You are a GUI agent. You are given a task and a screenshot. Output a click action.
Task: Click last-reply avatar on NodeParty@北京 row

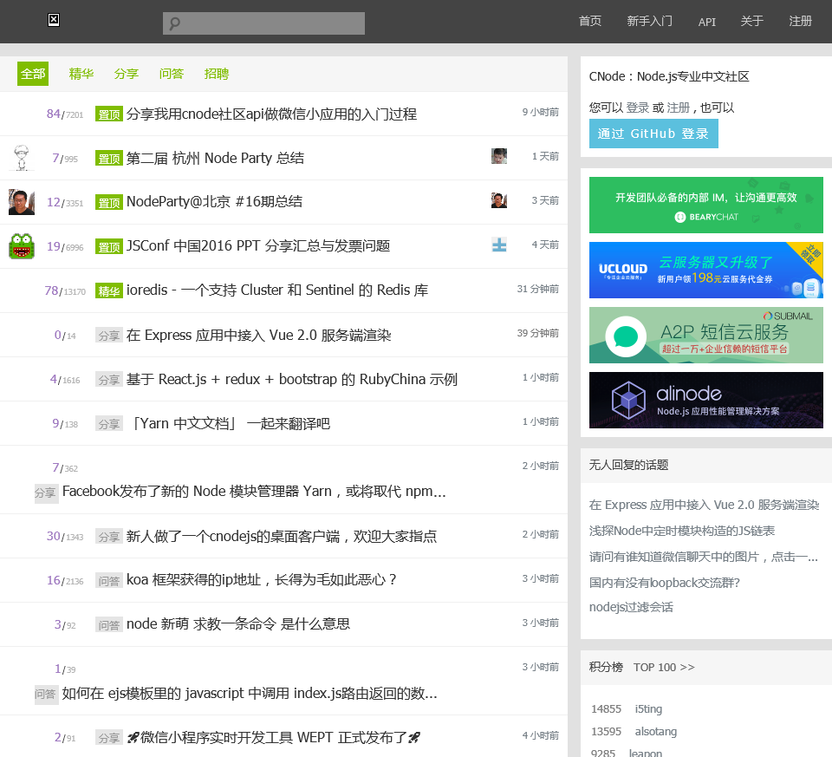point(499,200)
